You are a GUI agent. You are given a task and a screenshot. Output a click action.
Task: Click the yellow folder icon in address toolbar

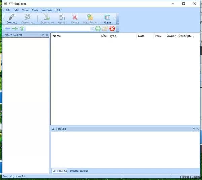105,29
